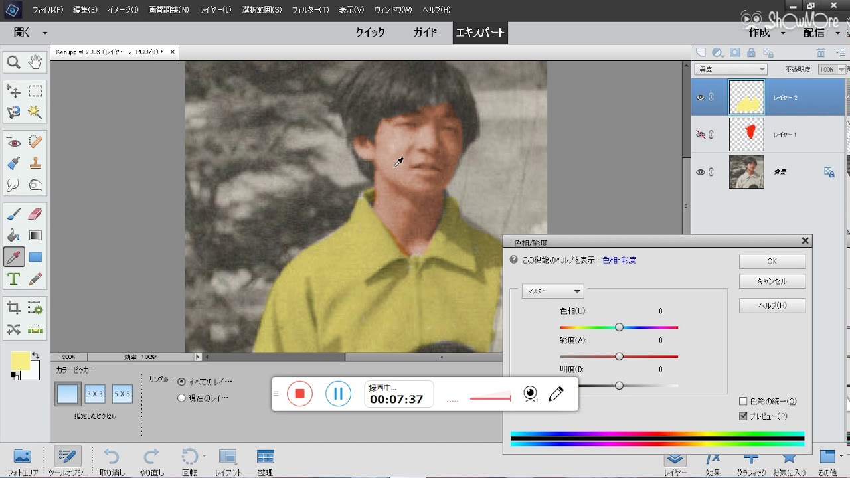This screenshot has height=478, width=850.
Task: Expand the 開く dropdown arrow
Action: (x=45, y=33)
